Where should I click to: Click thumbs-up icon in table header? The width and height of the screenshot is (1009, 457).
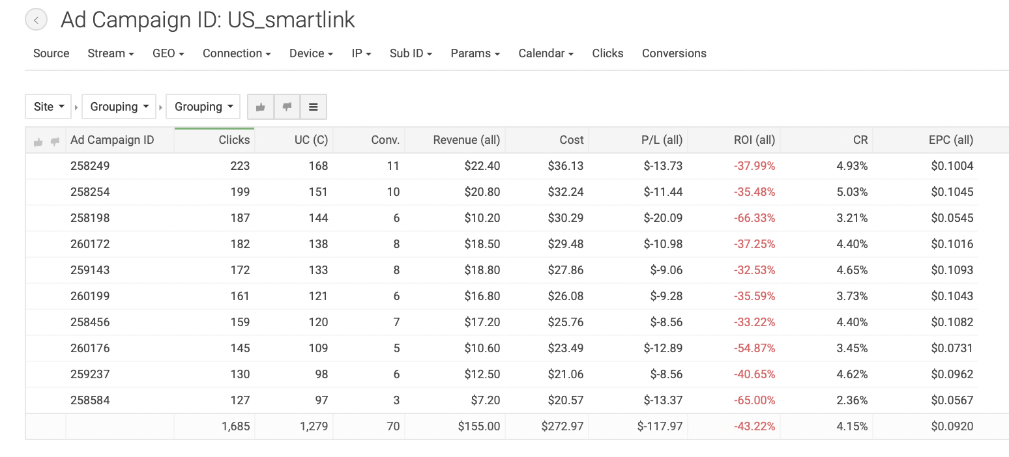pos(38,141)
